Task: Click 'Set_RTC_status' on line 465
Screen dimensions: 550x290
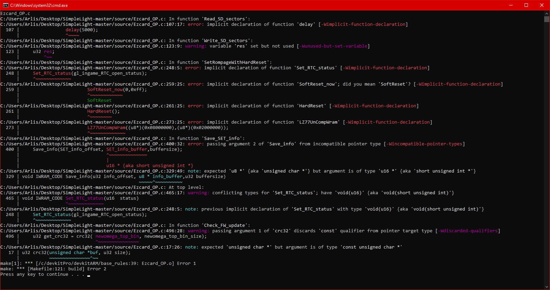Action: pyautogui.click(x=84, y=198)
